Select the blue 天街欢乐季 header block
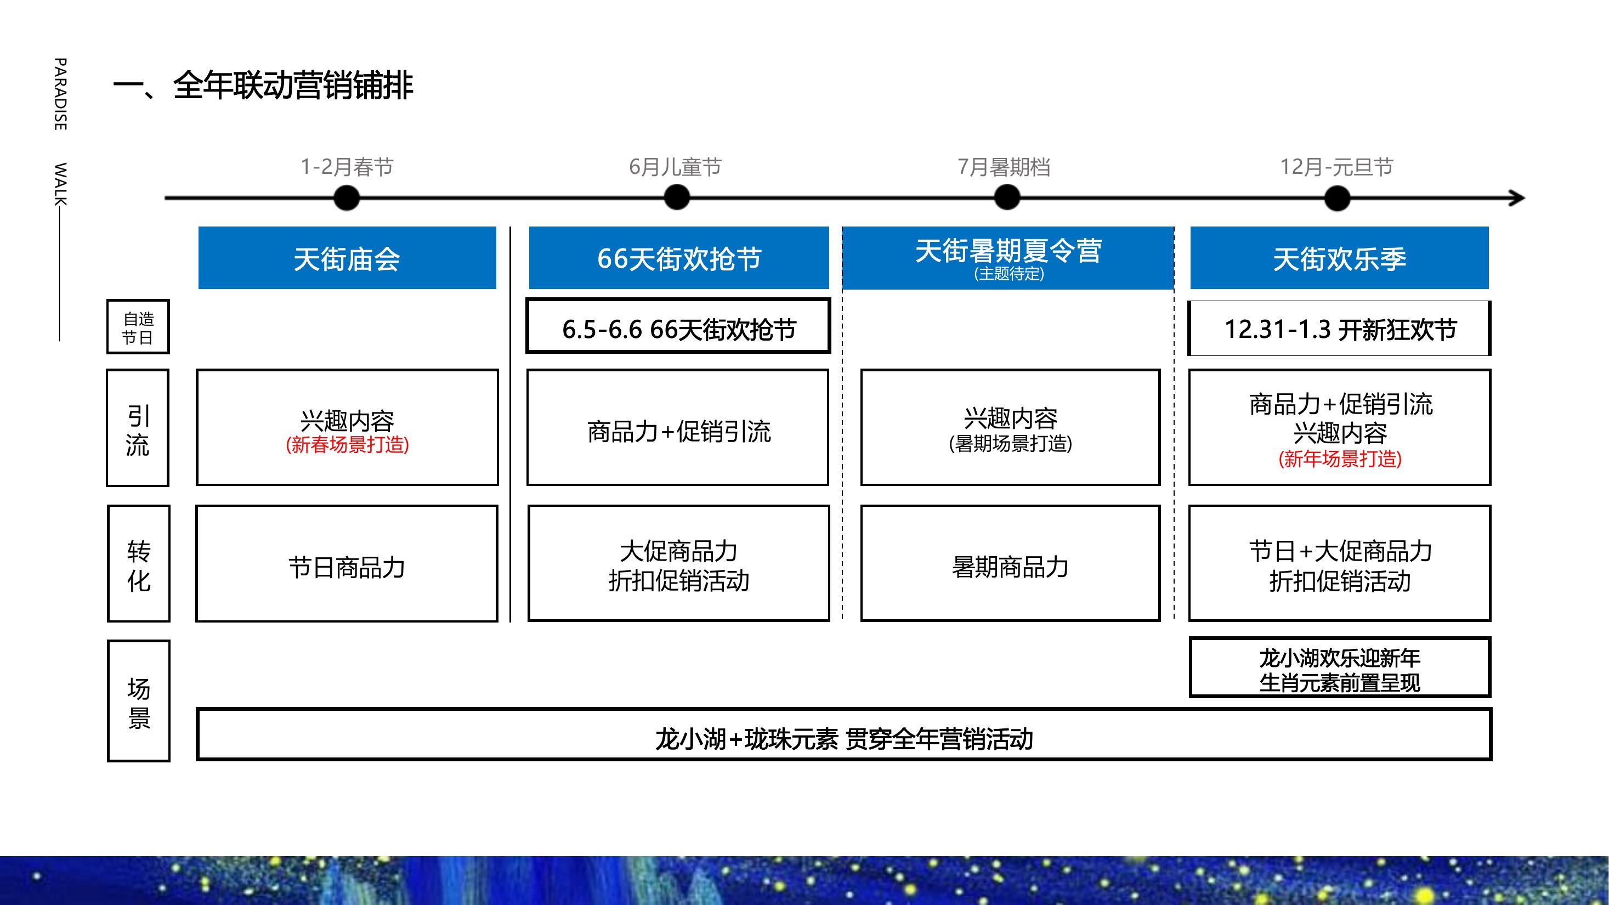This screenshot has width=1609, height=905. [1339, 258]
